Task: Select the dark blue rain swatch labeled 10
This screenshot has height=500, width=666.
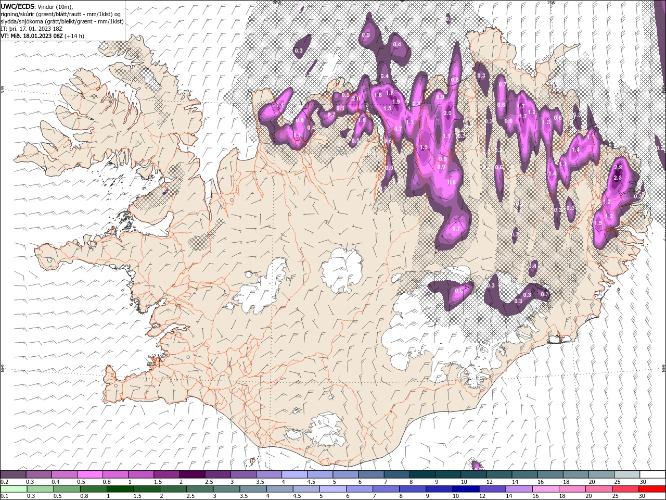Action: coord(465,489)
